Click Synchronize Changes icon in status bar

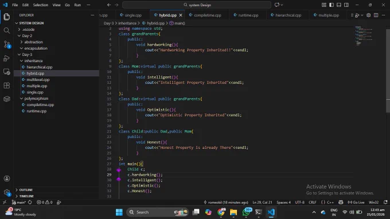(30, 202)
